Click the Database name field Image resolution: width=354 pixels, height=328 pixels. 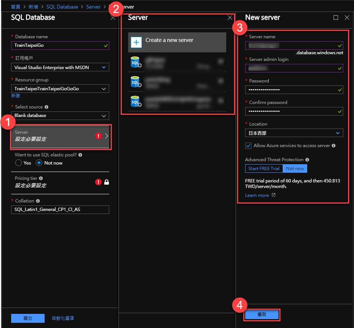(x=60, y=45)
